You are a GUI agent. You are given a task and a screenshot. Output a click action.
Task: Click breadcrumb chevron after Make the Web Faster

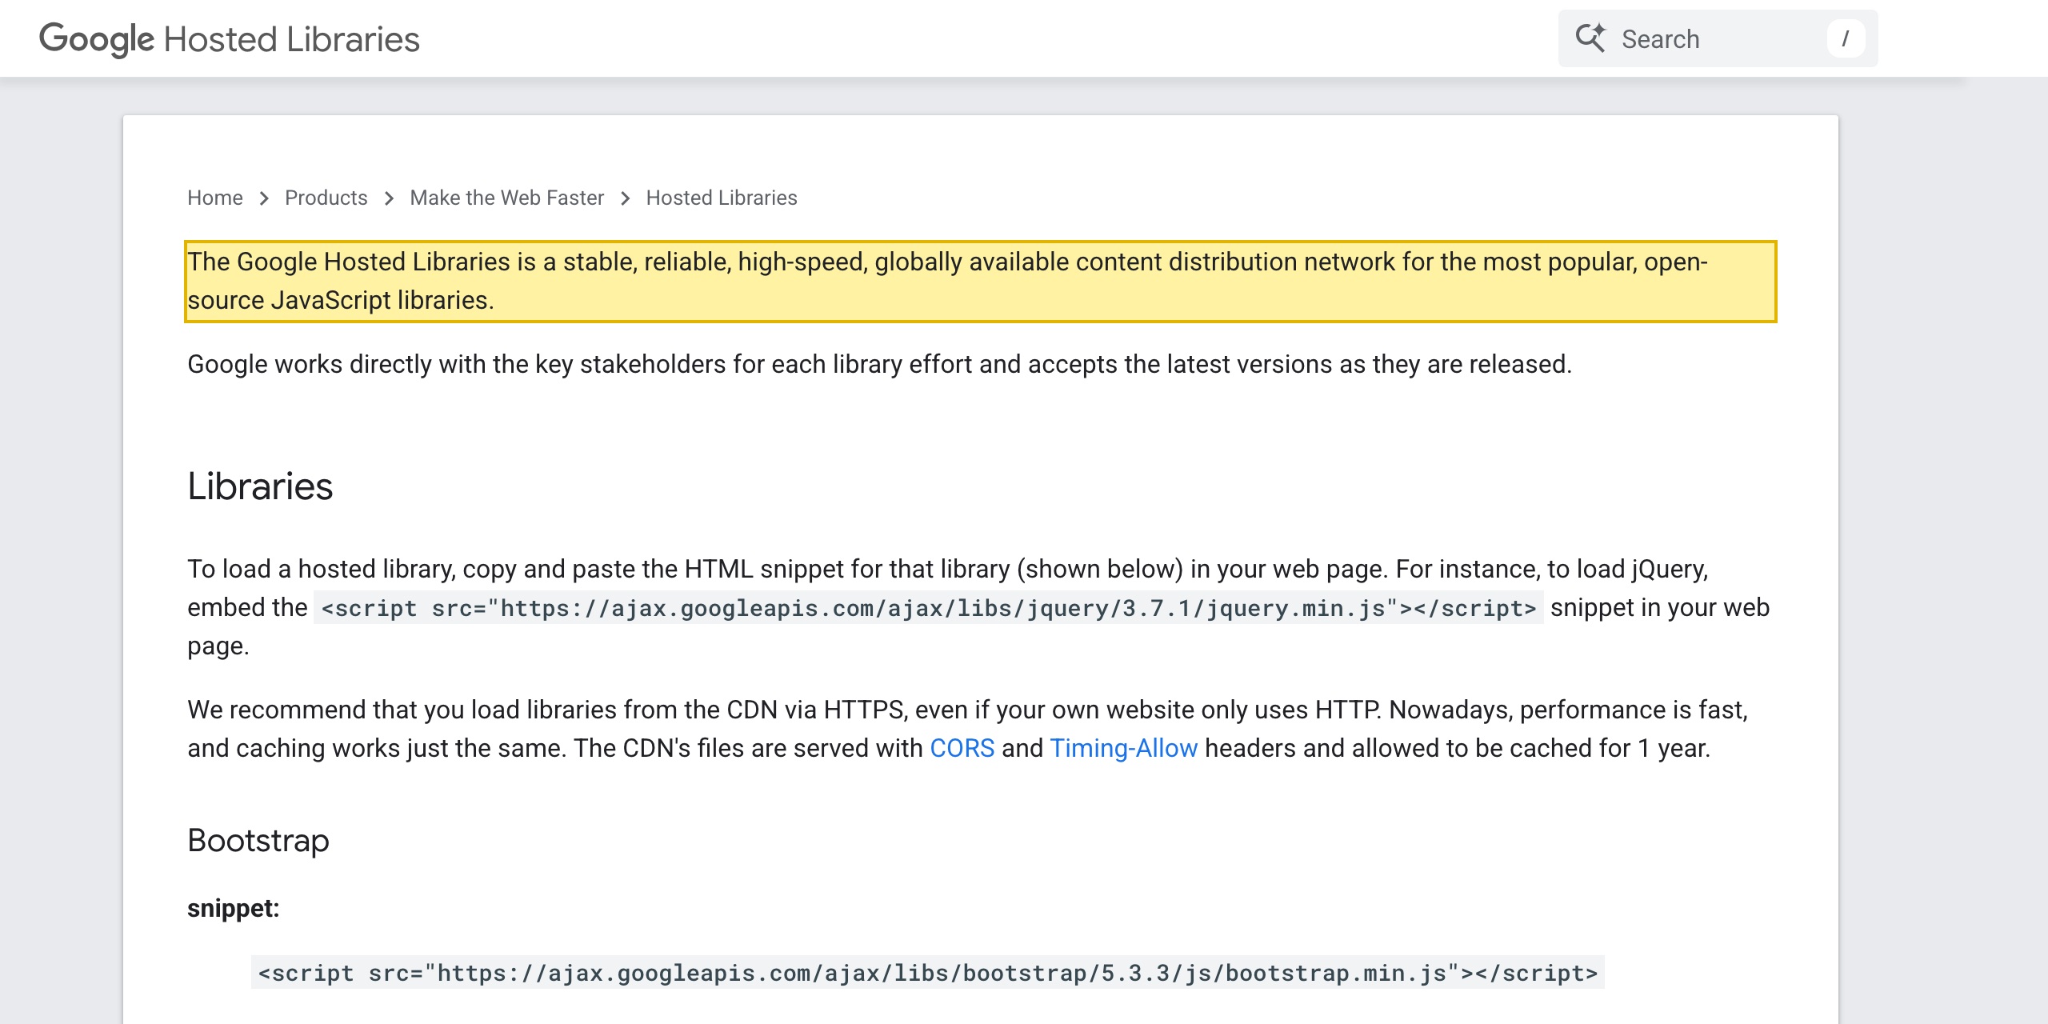tap(626, 198)
